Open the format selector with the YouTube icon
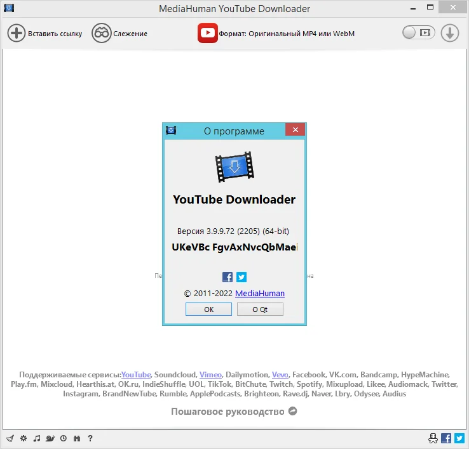The width and height of the screenshot is (469, 449). (x=208, y=33)
